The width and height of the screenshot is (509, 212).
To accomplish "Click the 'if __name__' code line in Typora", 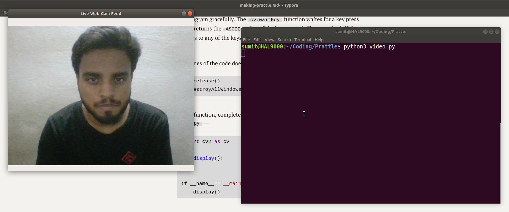I will click(211, 184).
